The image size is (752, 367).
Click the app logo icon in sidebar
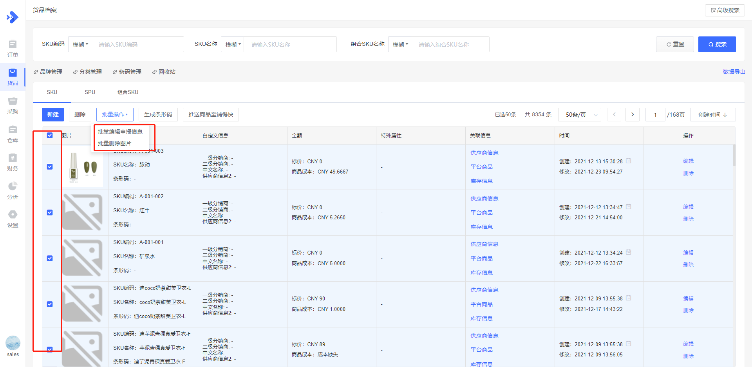click(13, 17)
